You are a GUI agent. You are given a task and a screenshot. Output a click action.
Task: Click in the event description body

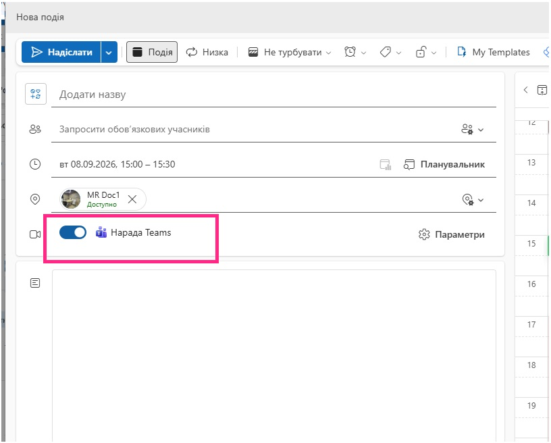274,356
